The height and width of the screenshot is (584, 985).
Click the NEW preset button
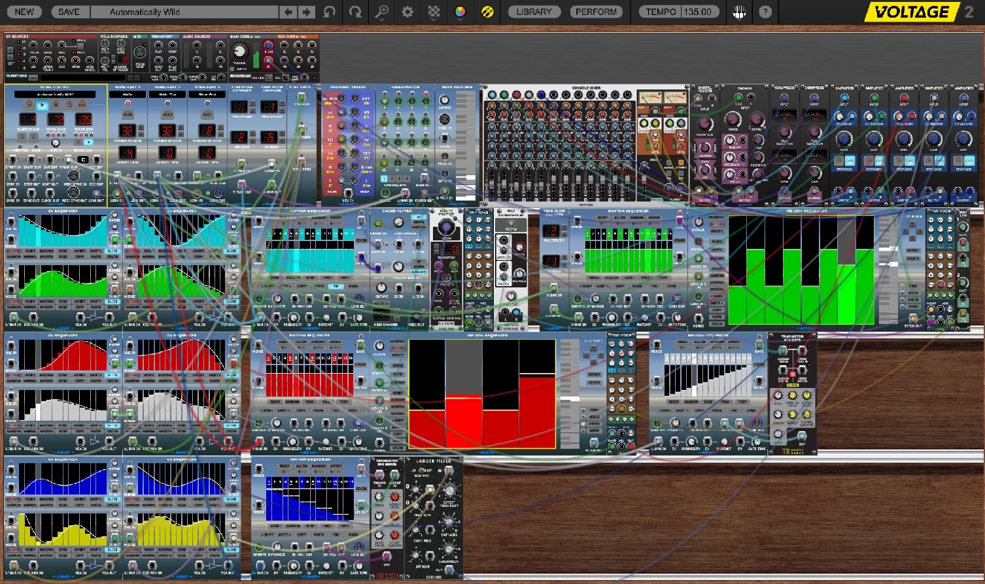[24, 12]
